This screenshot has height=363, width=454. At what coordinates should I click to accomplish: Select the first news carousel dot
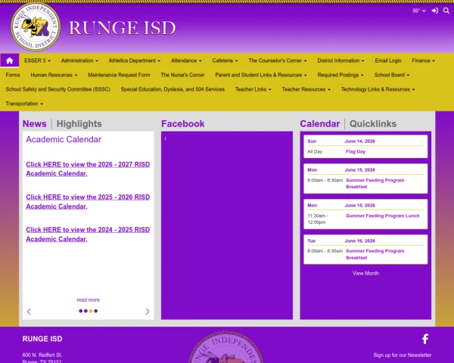tap(80, 311)
